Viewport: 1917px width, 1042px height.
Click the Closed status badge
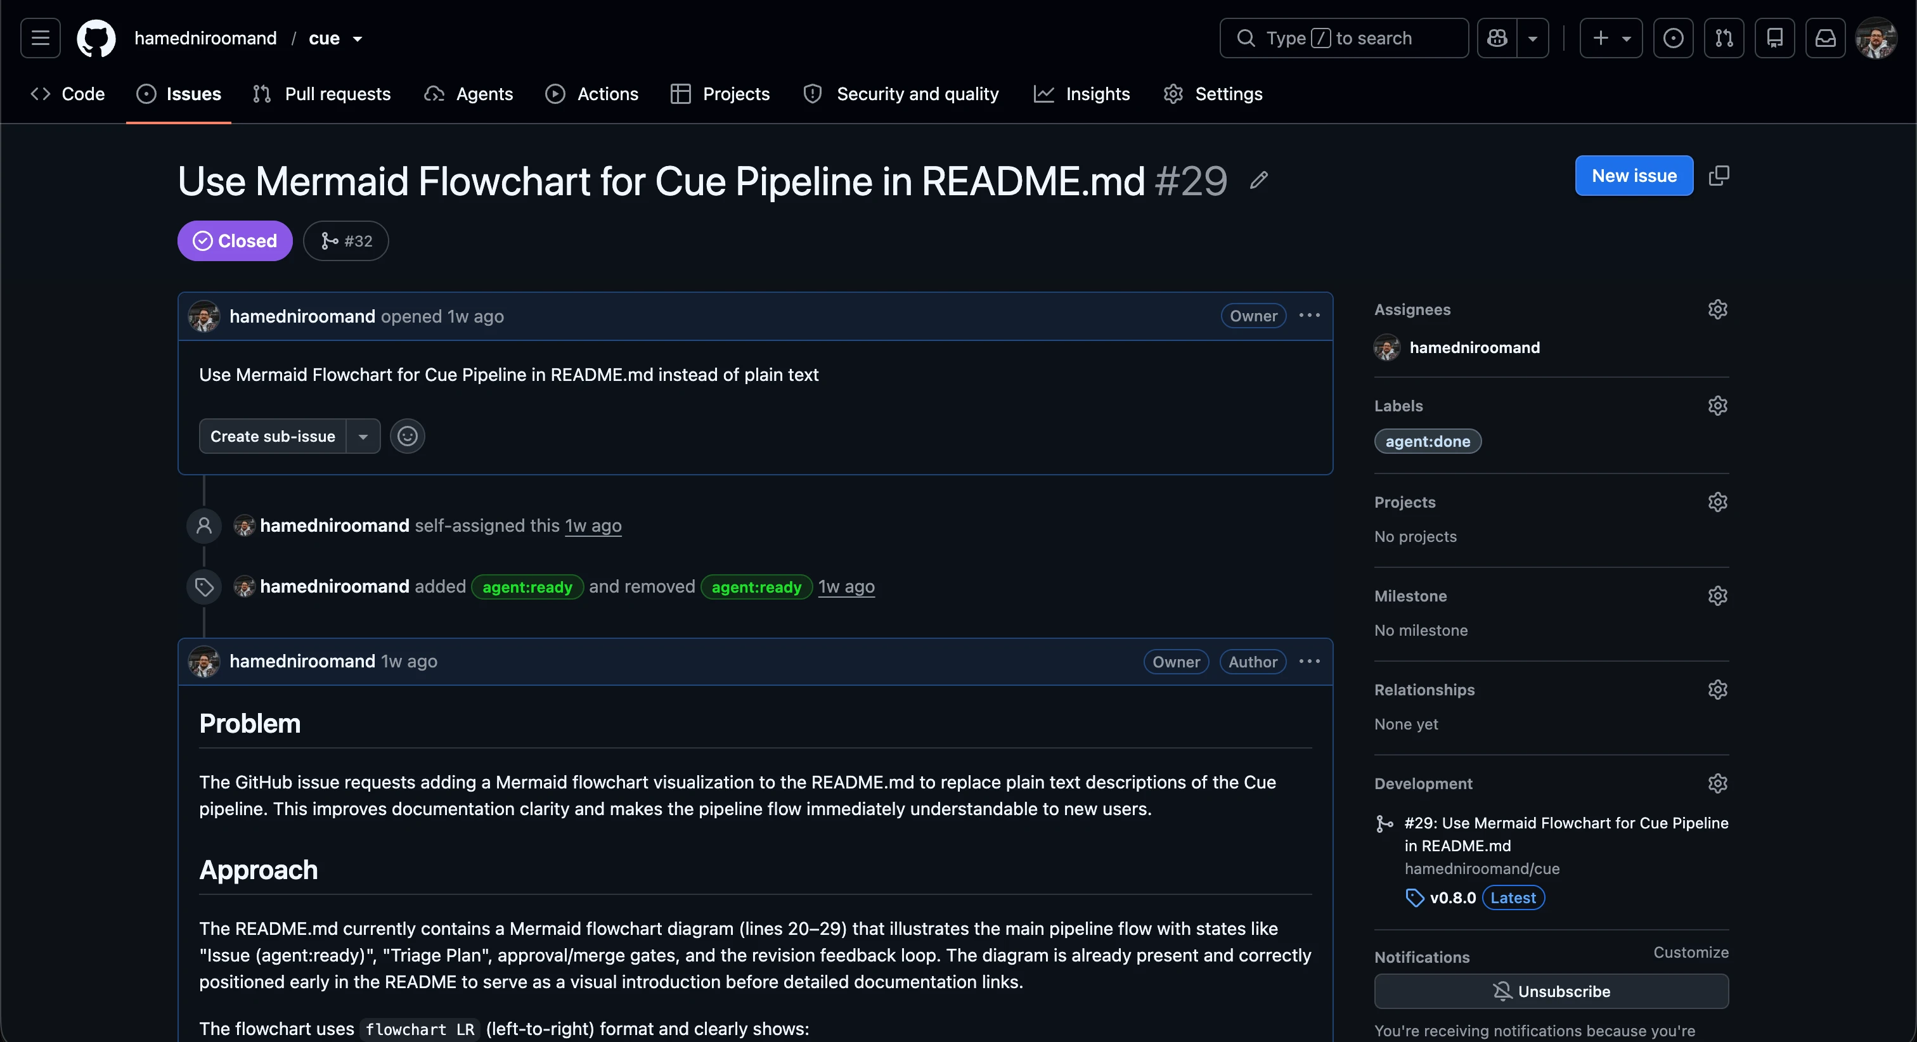[235, 240]
